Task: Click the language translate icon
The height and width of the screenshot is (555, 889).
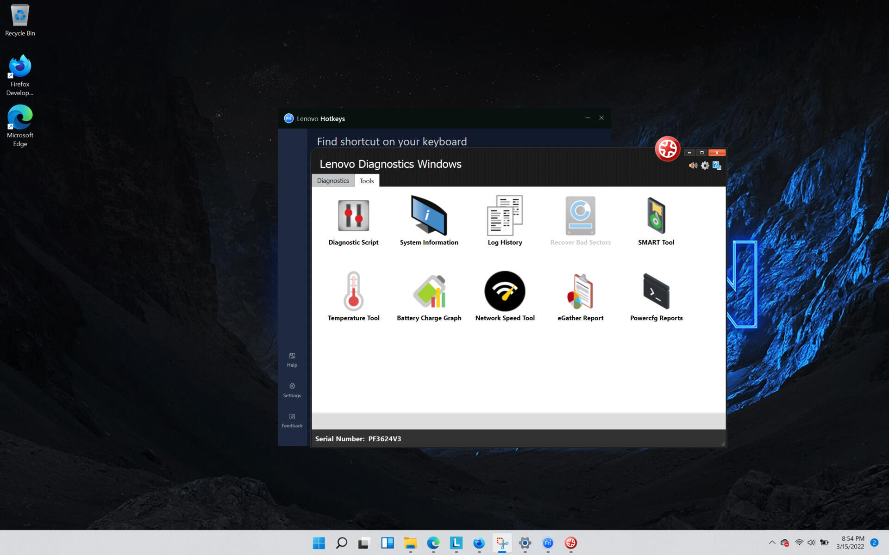Action: (717, 166)
